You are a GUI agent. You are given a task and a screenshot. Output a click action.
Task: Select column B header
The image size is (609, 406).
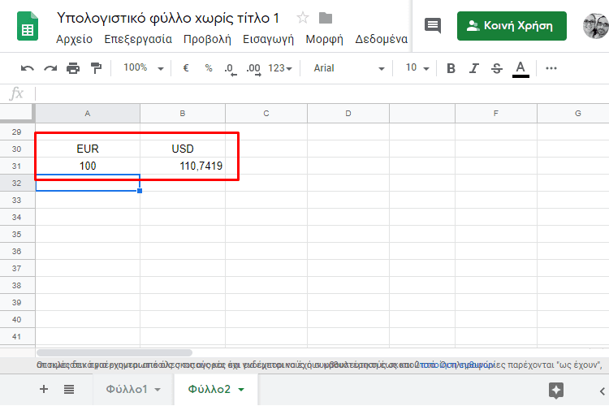[x=183, y=114]
